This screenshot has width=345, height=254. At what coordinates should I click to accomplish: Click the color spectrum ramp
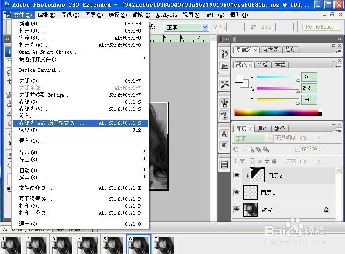[278, 112]
